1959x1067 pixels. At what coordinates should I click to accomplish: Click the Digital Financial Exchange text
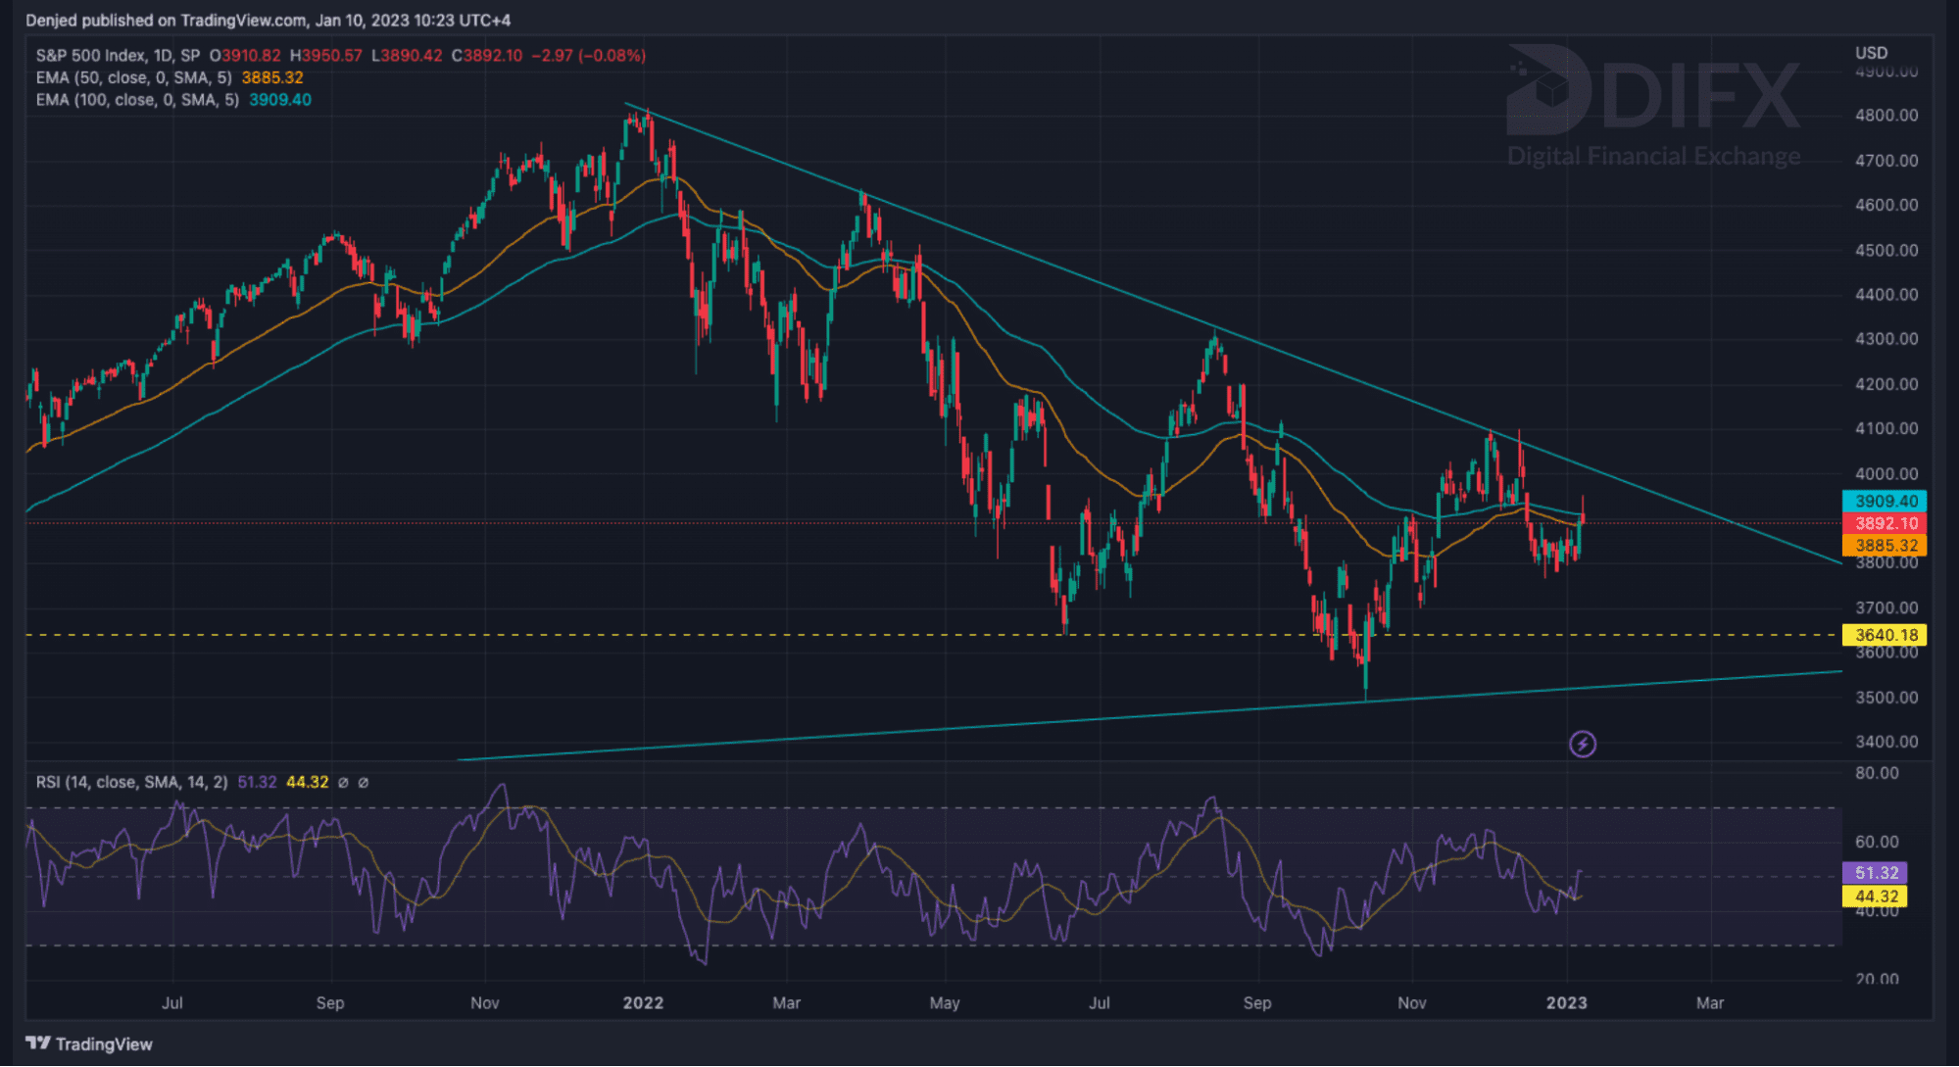point(1653,156)
